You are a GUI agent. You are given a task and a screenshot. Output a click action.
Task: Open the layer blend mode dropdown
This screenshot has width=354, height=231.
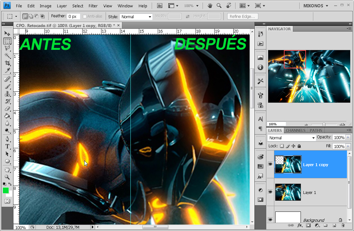pyautogui.click(x=291, y=137)
